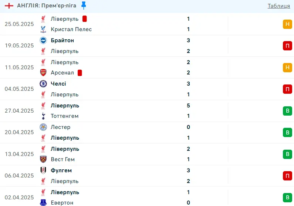Click the Chelsea club crest
294x206 pixels.
point(43,84)
